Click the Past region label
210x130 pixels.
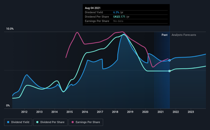tap(164, 35)
